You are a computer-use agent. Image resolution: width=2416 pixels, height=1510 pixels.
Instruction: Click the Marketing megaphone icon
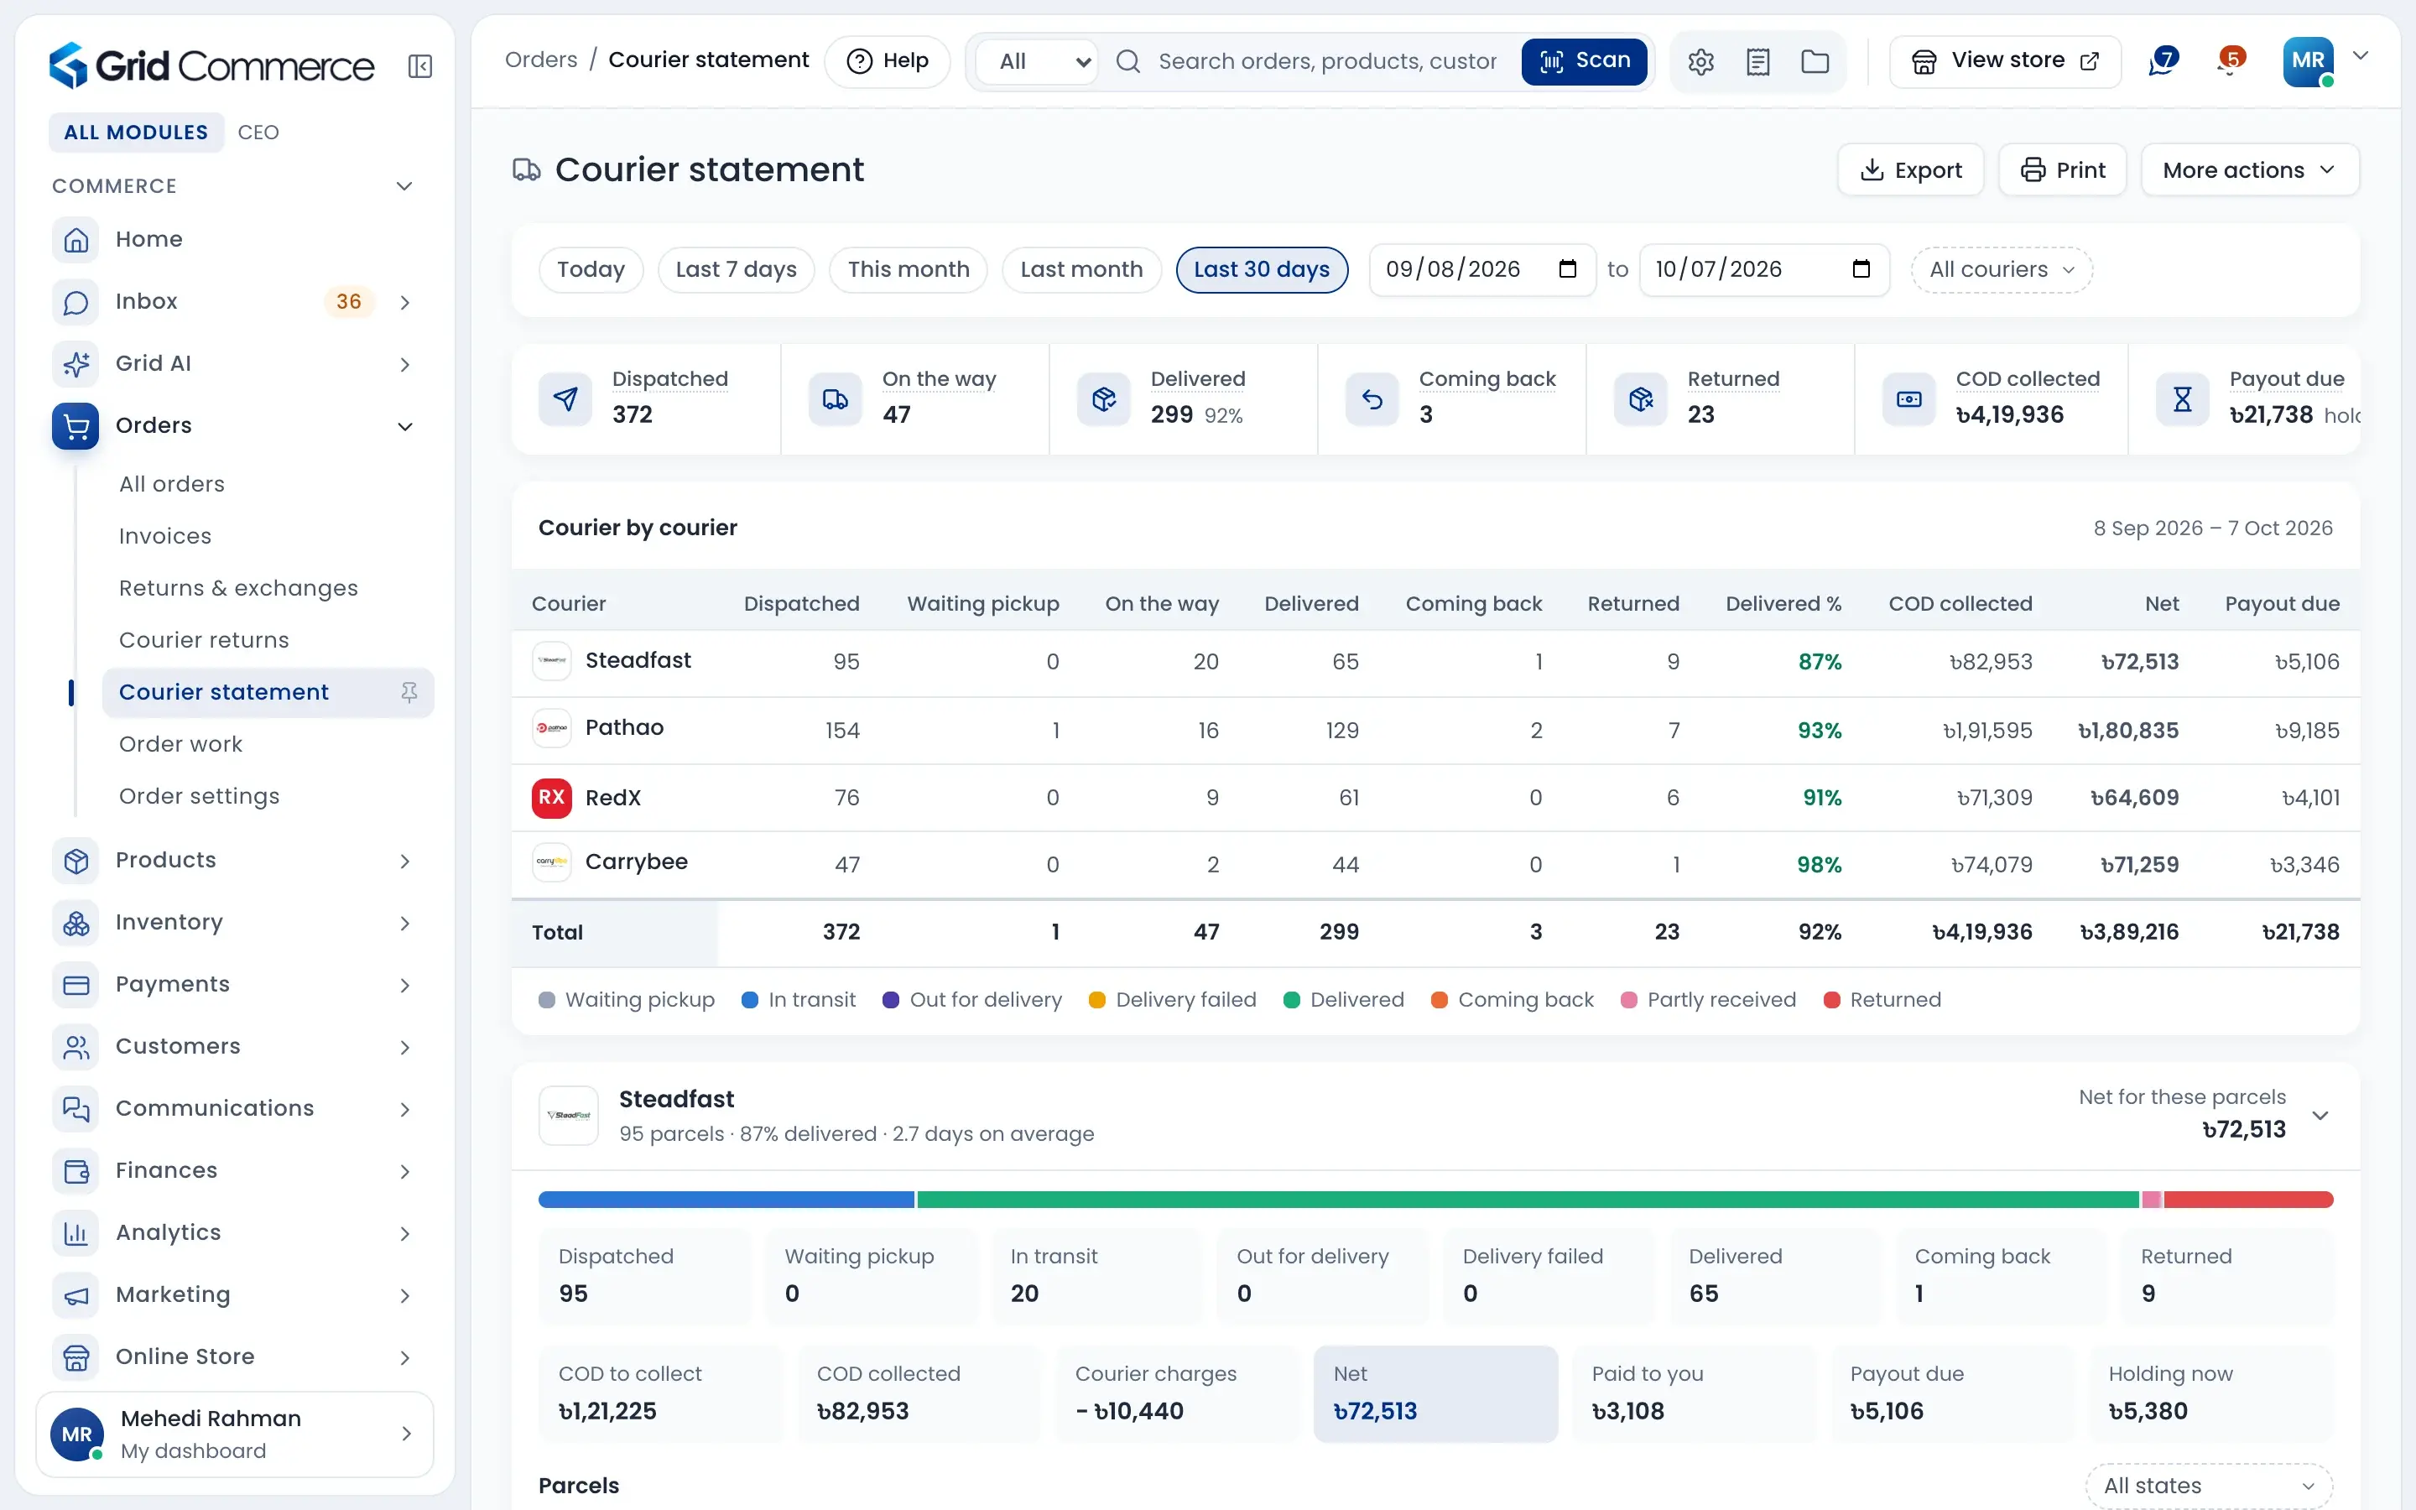75,1295
